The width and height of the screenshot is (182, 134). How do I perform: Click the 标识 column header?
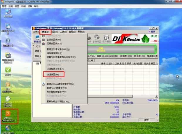[129, 63]
